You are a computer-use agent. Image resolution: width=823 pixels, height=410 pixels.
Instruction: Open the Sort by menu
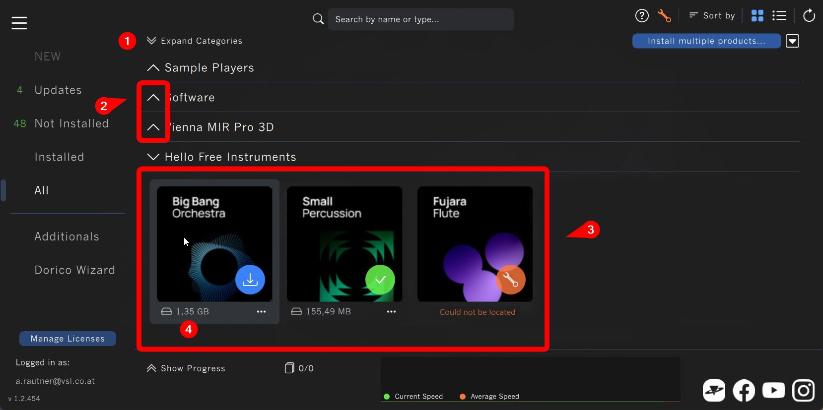(x=712, y=16)
